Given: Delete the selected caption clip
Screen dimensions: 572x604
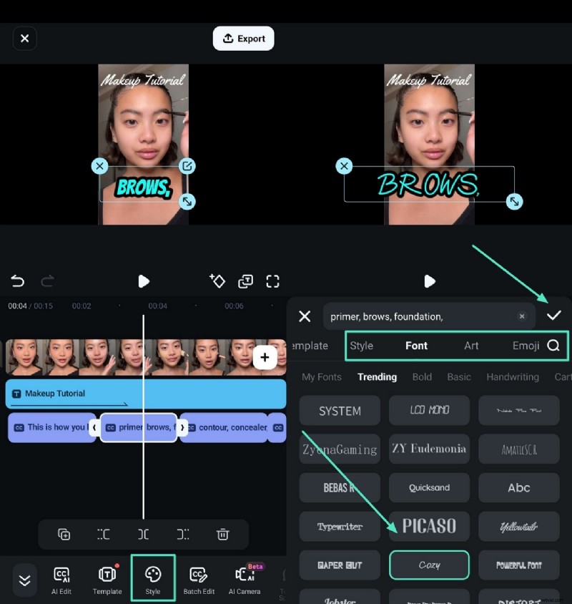Looking at the screenshot, I should pyautogui.click(x=223, y=535).
